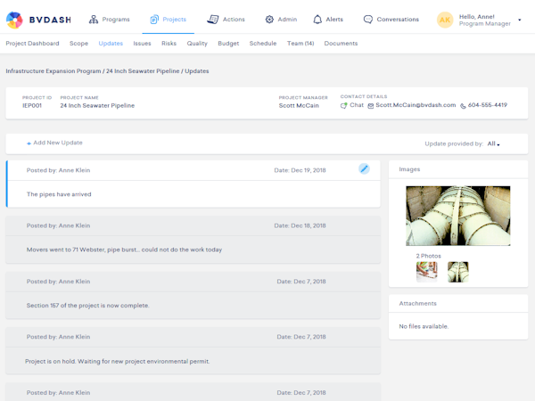Start Chat with project manager
Viewport: 535px width, 401px height.
click(x=352, y=105)
